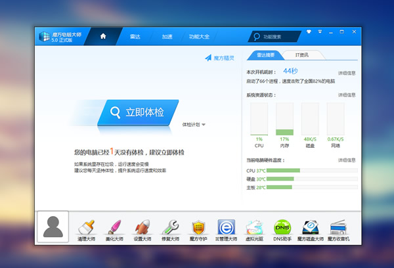This screenshot has width=394, height=268.
Task: Open the 清理大师 broom icon
Action: (86, 227)
